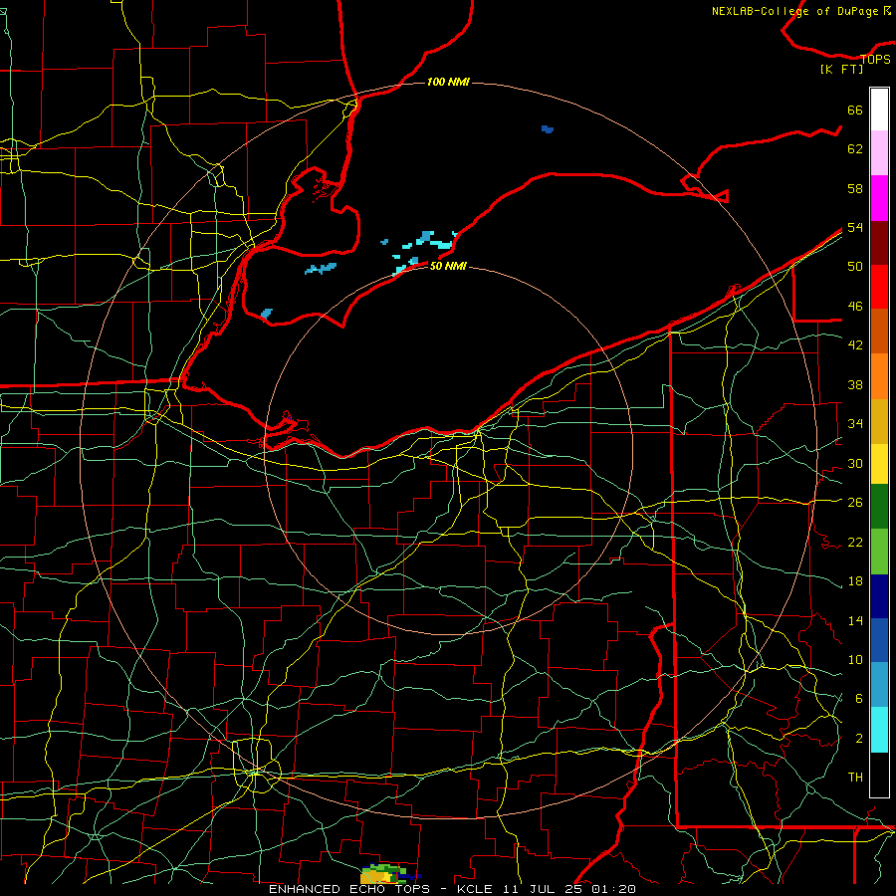Click the '62' legend value

click(855, 149)
